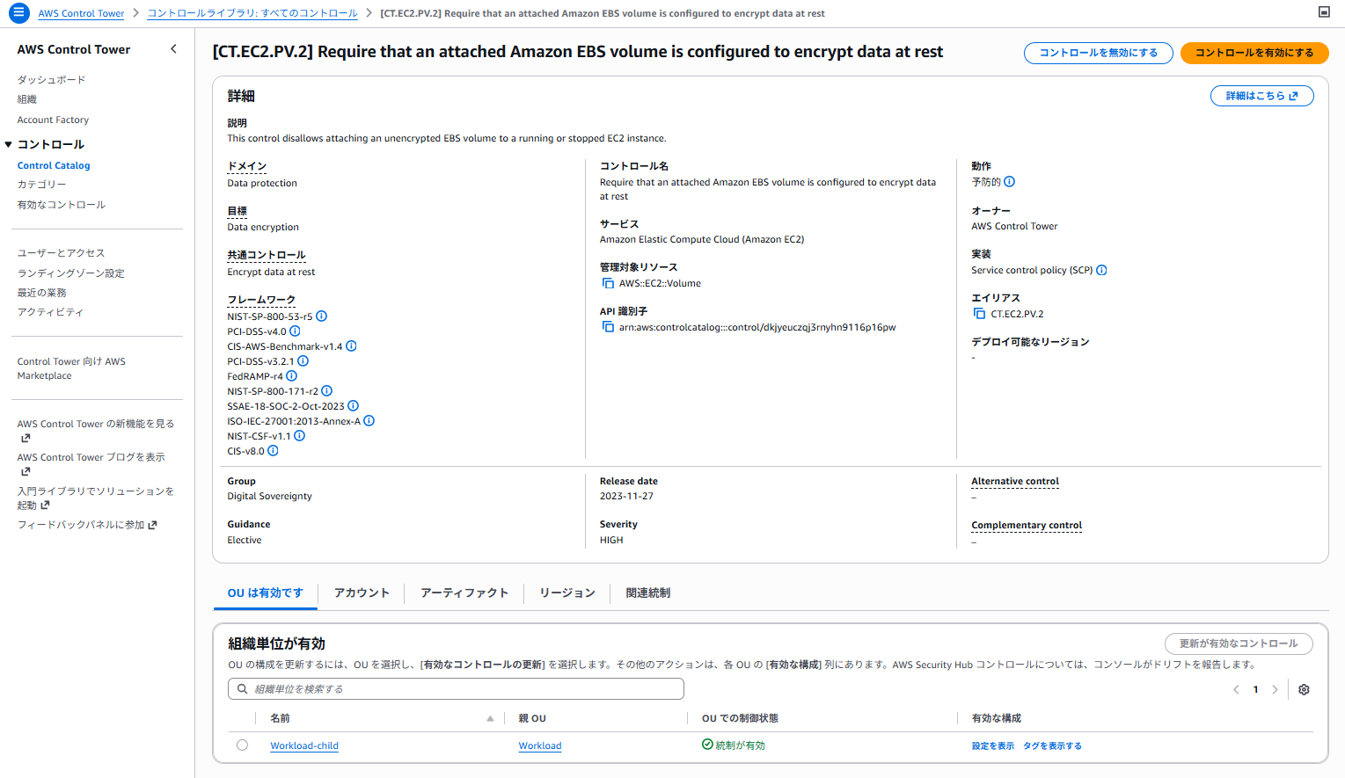Click info icon next to 予防的 behavior
Screen dimensions: 1345x778
point(1009,182)
